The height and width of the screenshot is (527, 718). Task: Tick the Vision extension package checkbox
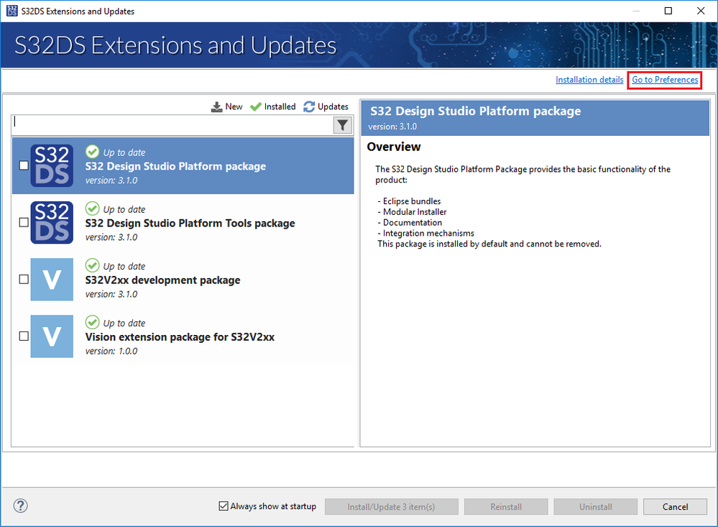click(x=24, y=336)
